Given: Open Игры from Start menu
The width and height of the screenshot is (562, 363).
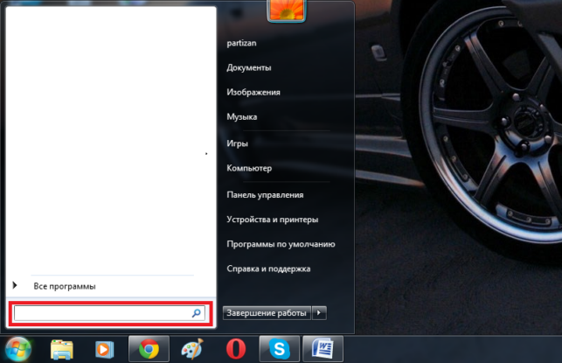Looking at the screenshot, I should tap(237, 143).
